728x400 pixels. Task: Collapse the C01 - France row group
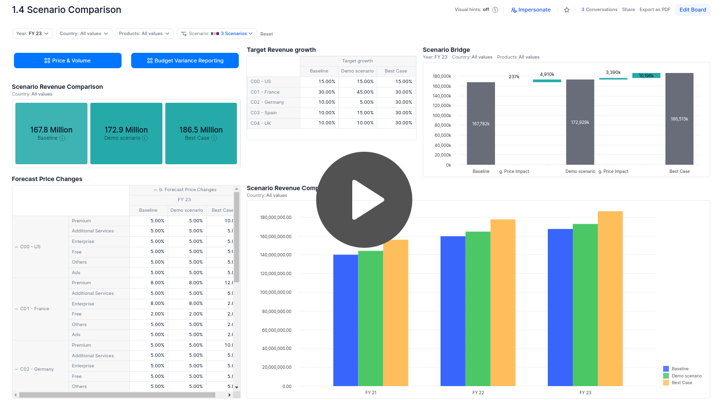point(16,309)
